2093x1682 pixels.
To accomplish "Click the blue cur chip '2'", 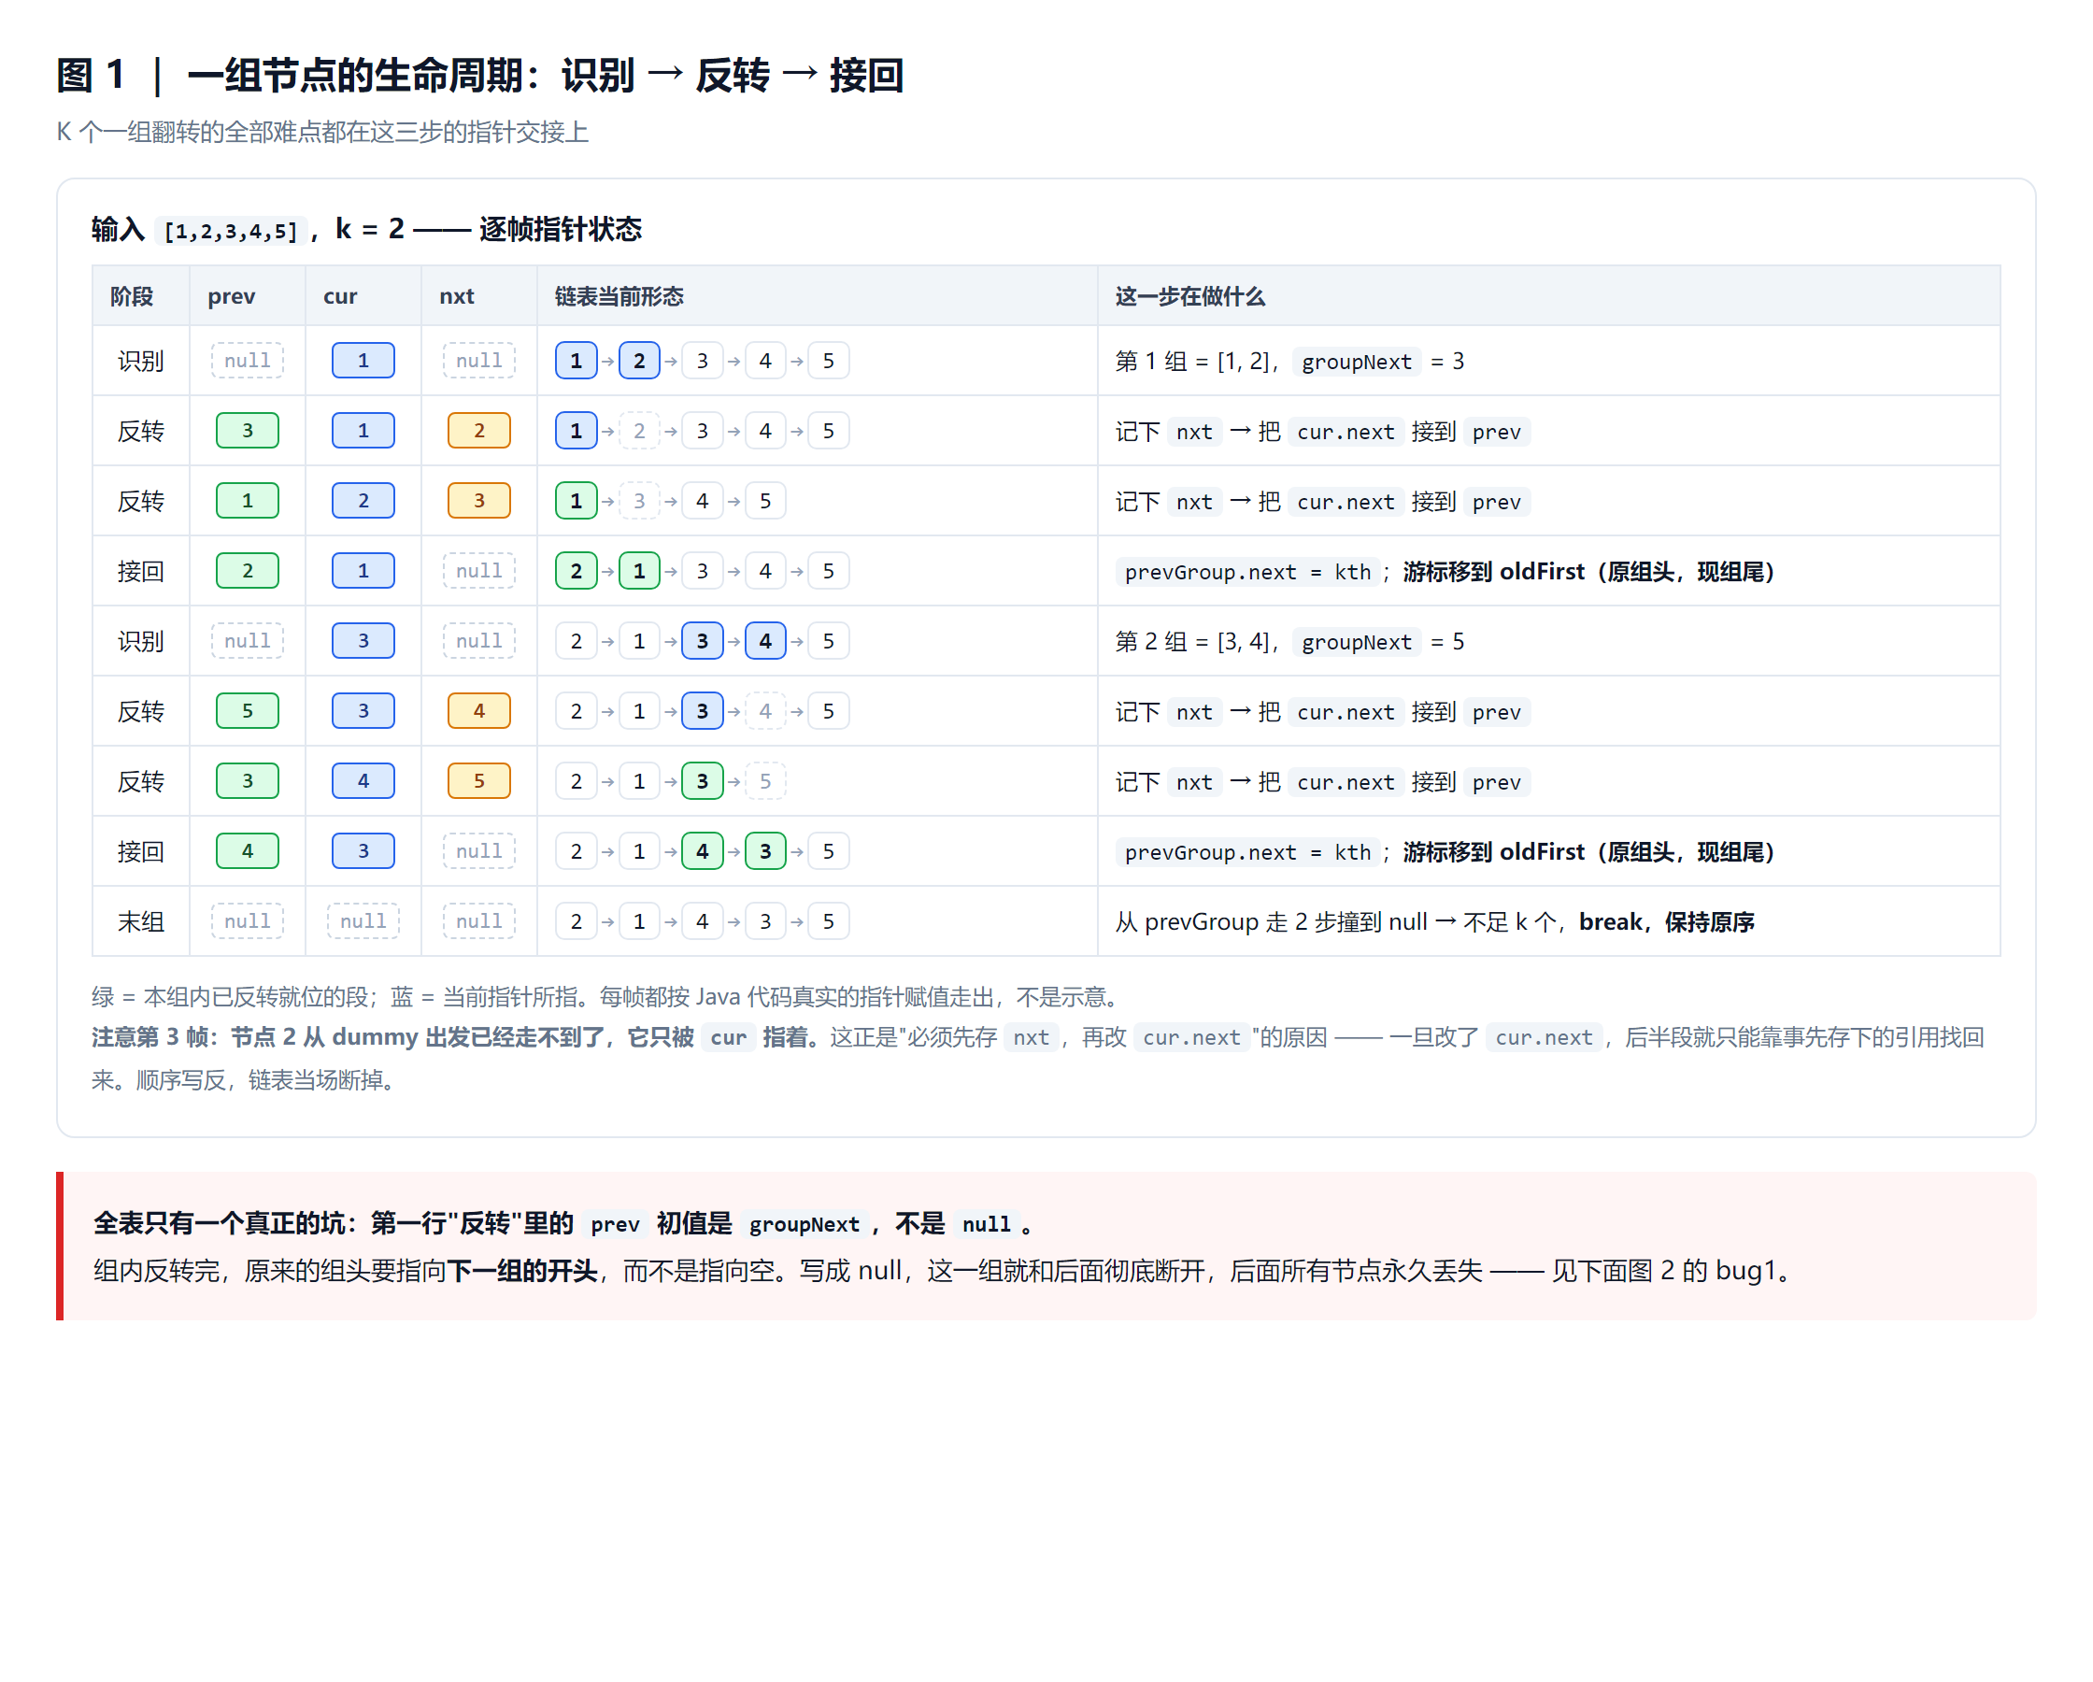I will tap(363, 500).
